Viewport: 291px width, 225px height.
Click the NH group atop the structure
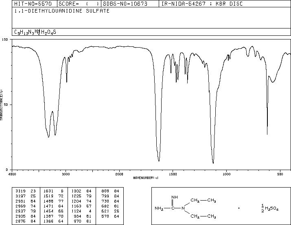tap(175, 197)
